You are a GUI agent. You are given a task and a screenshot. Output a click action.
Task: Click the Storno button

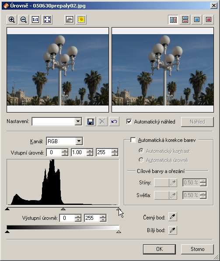197,249
